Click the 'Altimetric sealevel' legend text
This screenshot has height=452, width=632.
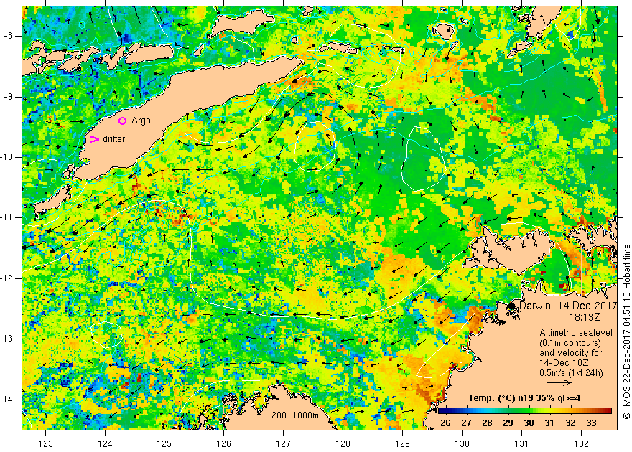[576, 333]
